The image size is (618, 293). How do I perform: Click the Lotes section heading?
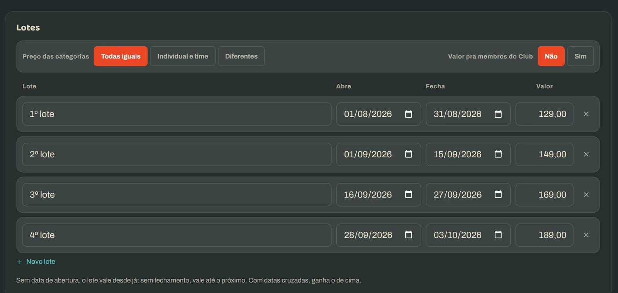(x=28, y=28)
